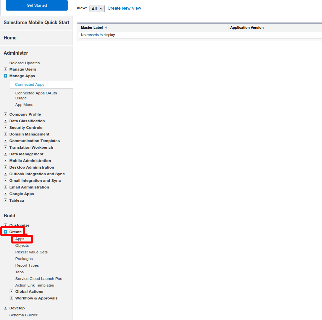The image size is (322, 320).
Task: Collapse the Manage Apps arrow
Action: click(x=6, y=76)
